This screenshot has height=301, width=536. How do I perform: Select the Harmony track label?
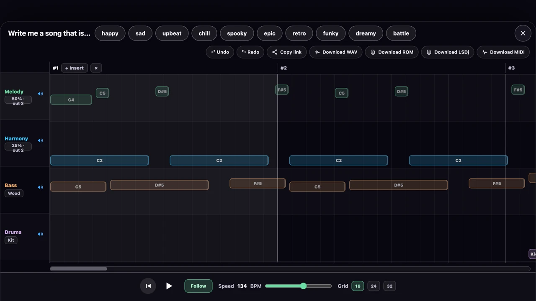16,138
